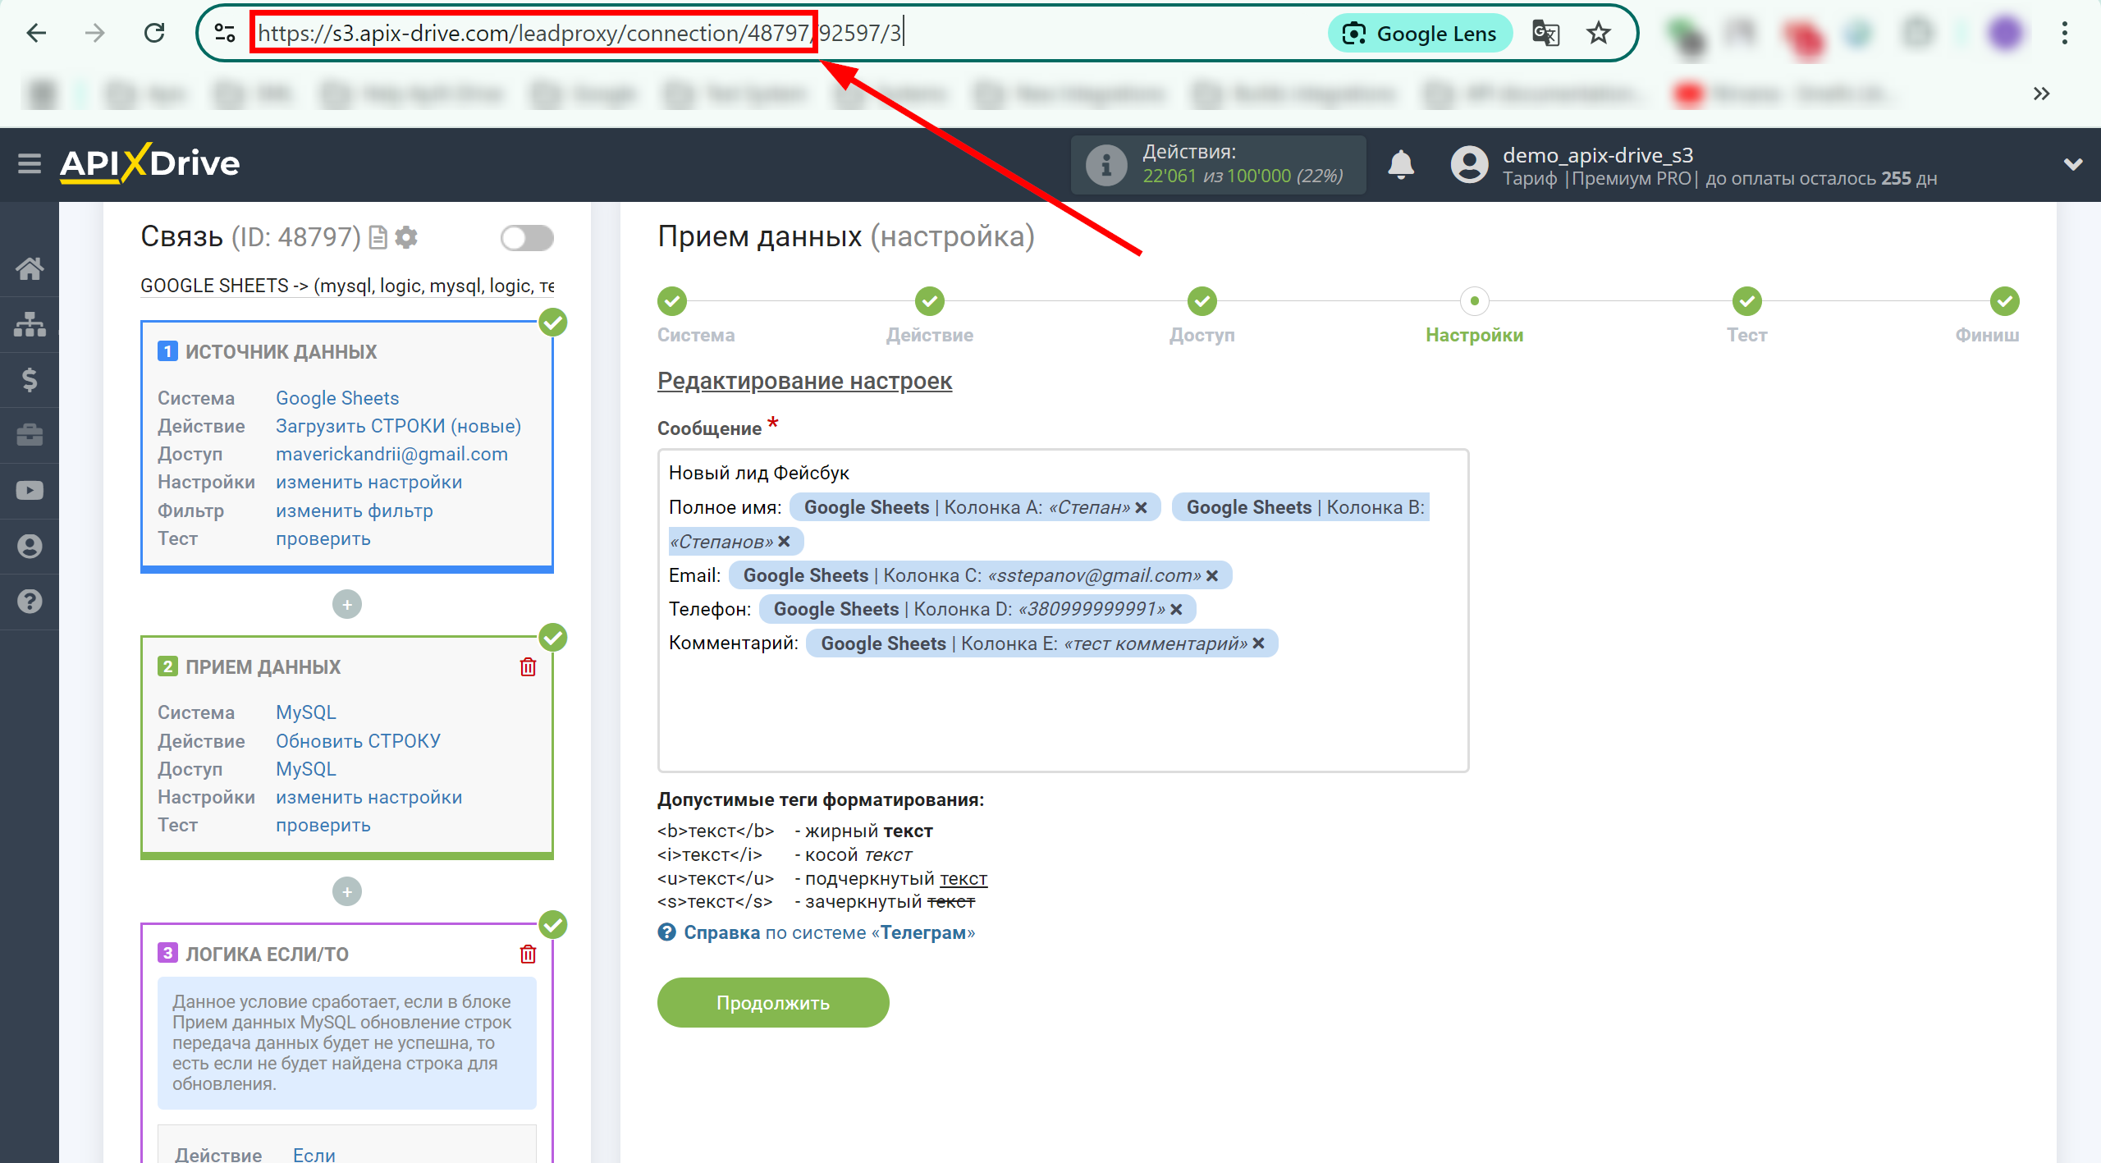Screen dimensions: 2101x1163
Task: Go to Финиш step
Action: tap(2004, 301)
